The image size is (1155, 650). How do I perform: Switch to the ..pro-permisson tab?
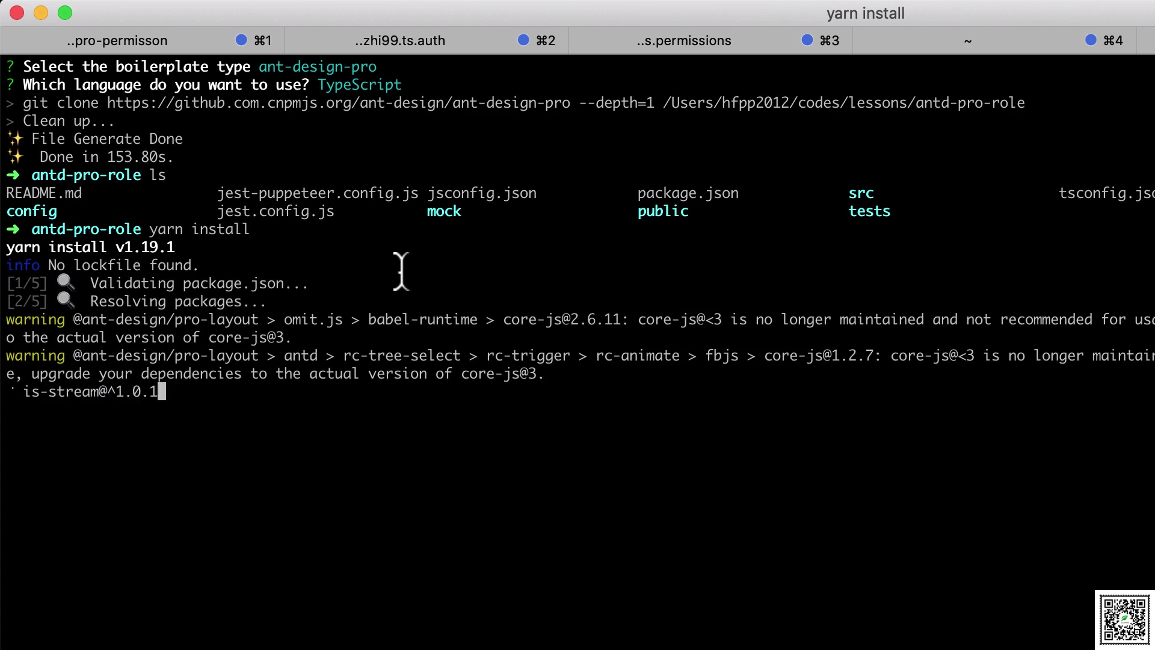pyautogui.click(x=117, y=40)
